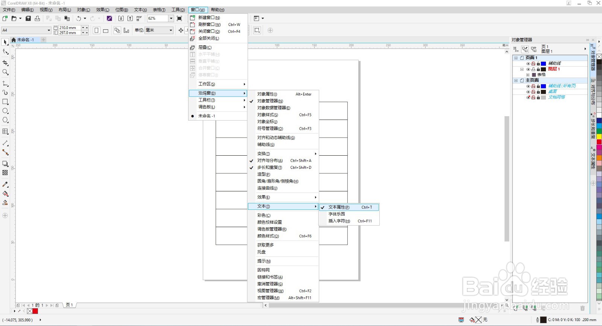Pick the red swatch in document palette
The height and width of the screenshot is (326, 602).
click(x=35, y=311)
